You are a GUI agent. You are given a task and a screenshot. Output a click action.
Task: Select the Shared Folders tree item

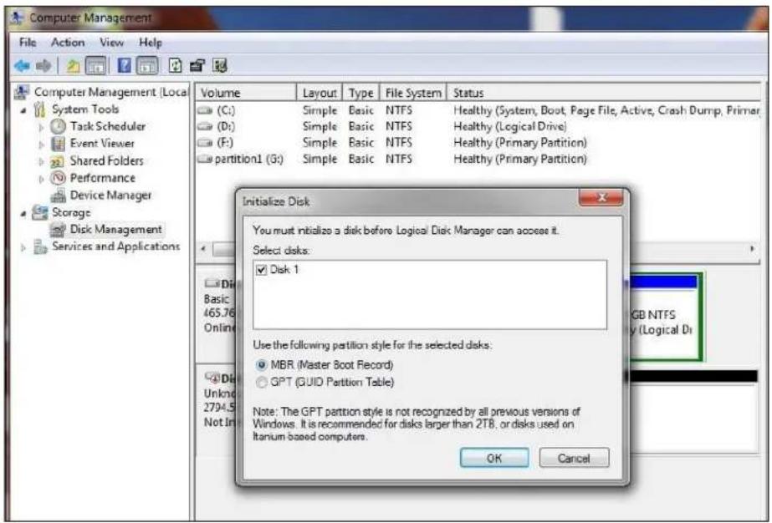point(107,161)
